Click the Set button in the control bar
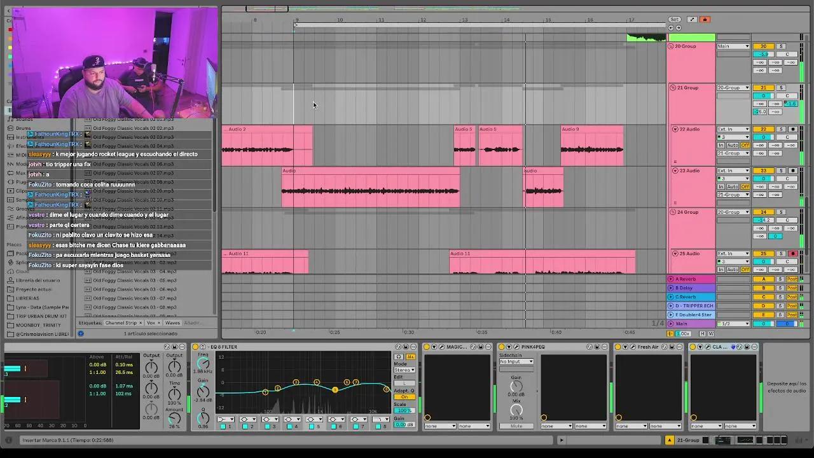This screenshot has height=458, width=814. (x=676, y=19)
